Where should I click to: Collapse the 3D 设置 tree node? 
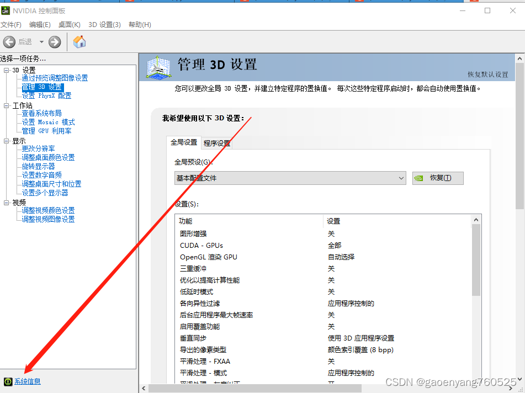7,70
